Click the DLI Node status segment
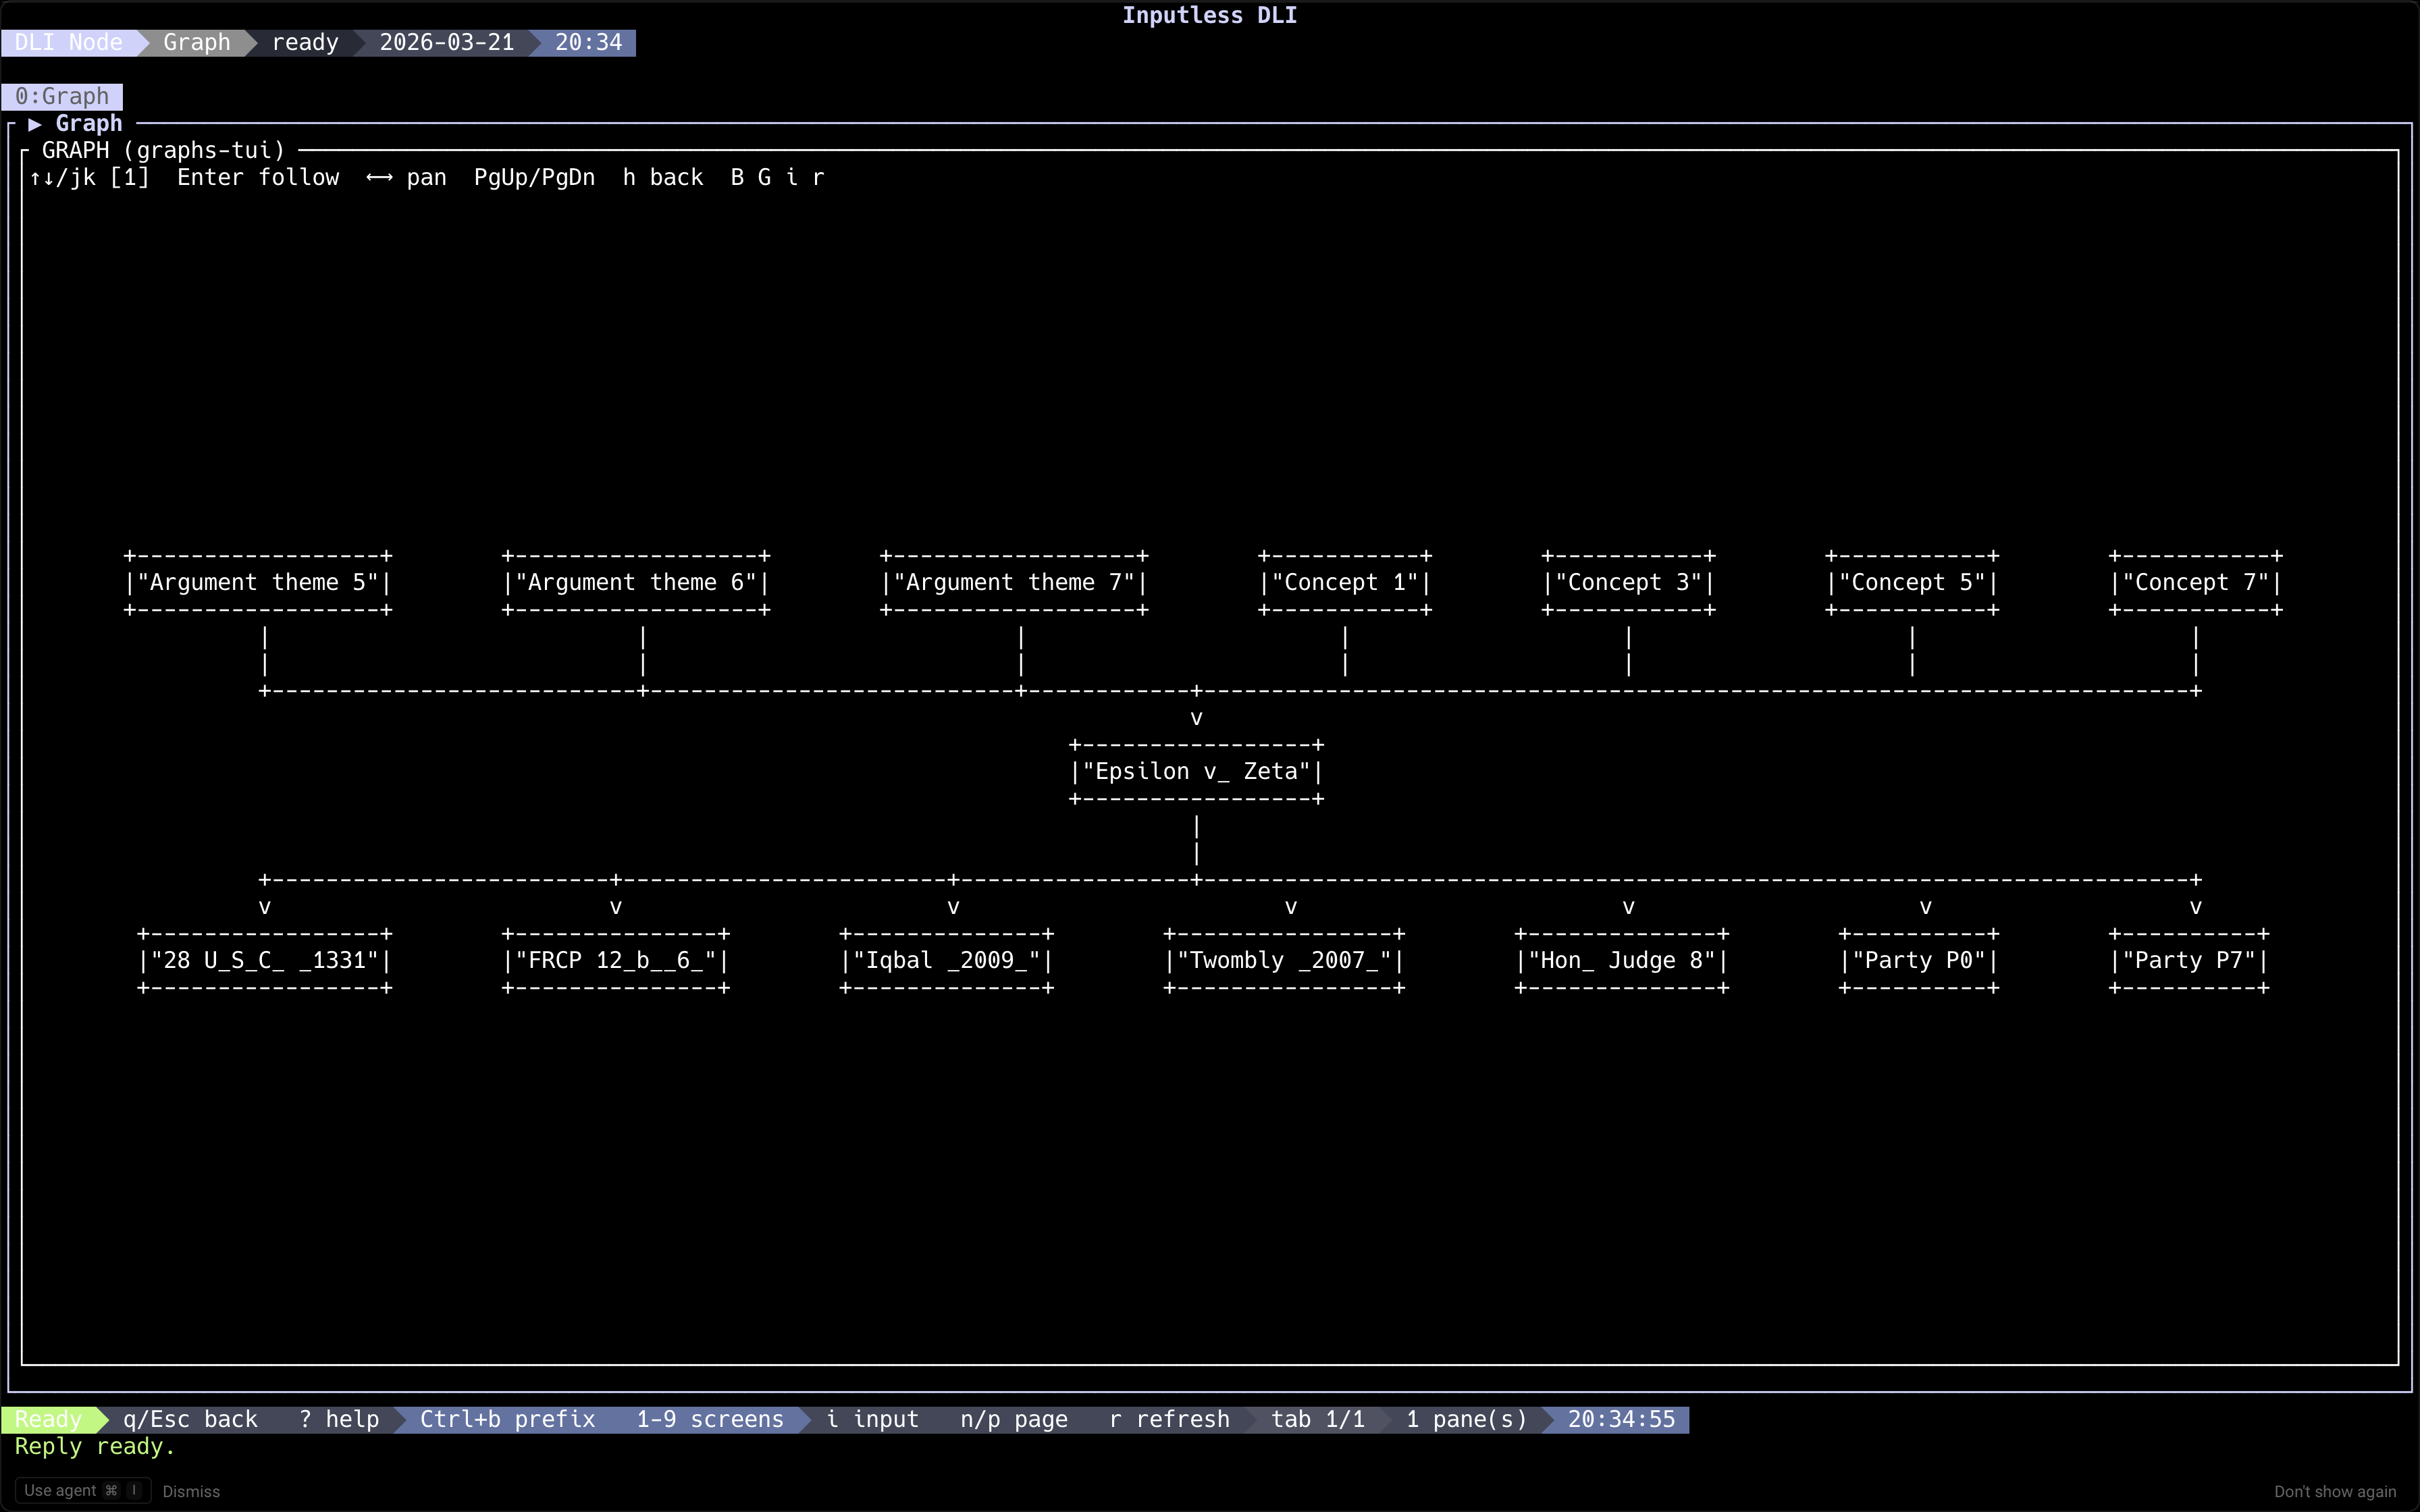2420x1512 pixels. 68,42
